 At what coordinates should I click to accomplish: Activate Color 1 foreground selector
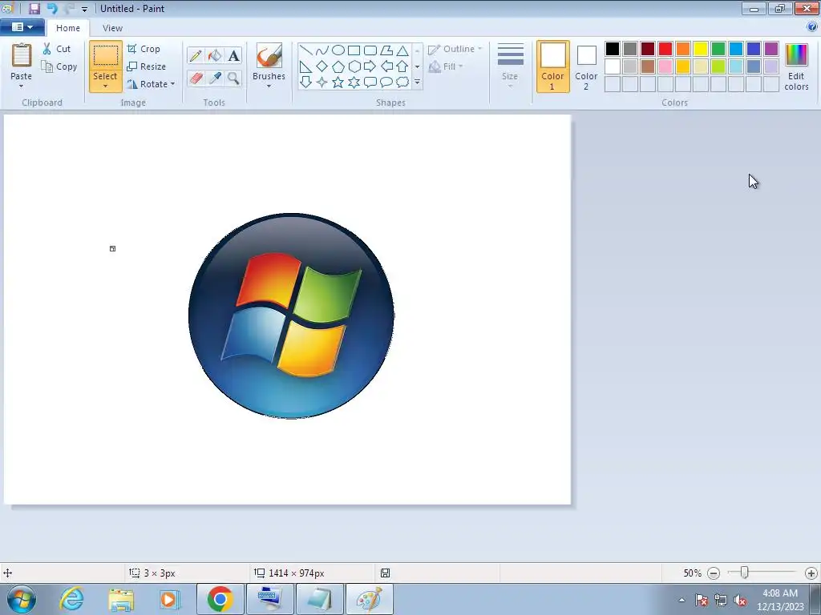552,66
